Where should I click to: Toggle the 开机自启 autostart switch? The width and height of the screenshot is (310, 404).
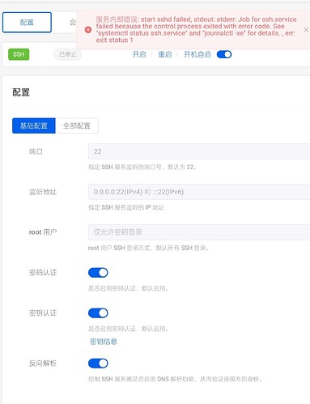coord(224,54)
